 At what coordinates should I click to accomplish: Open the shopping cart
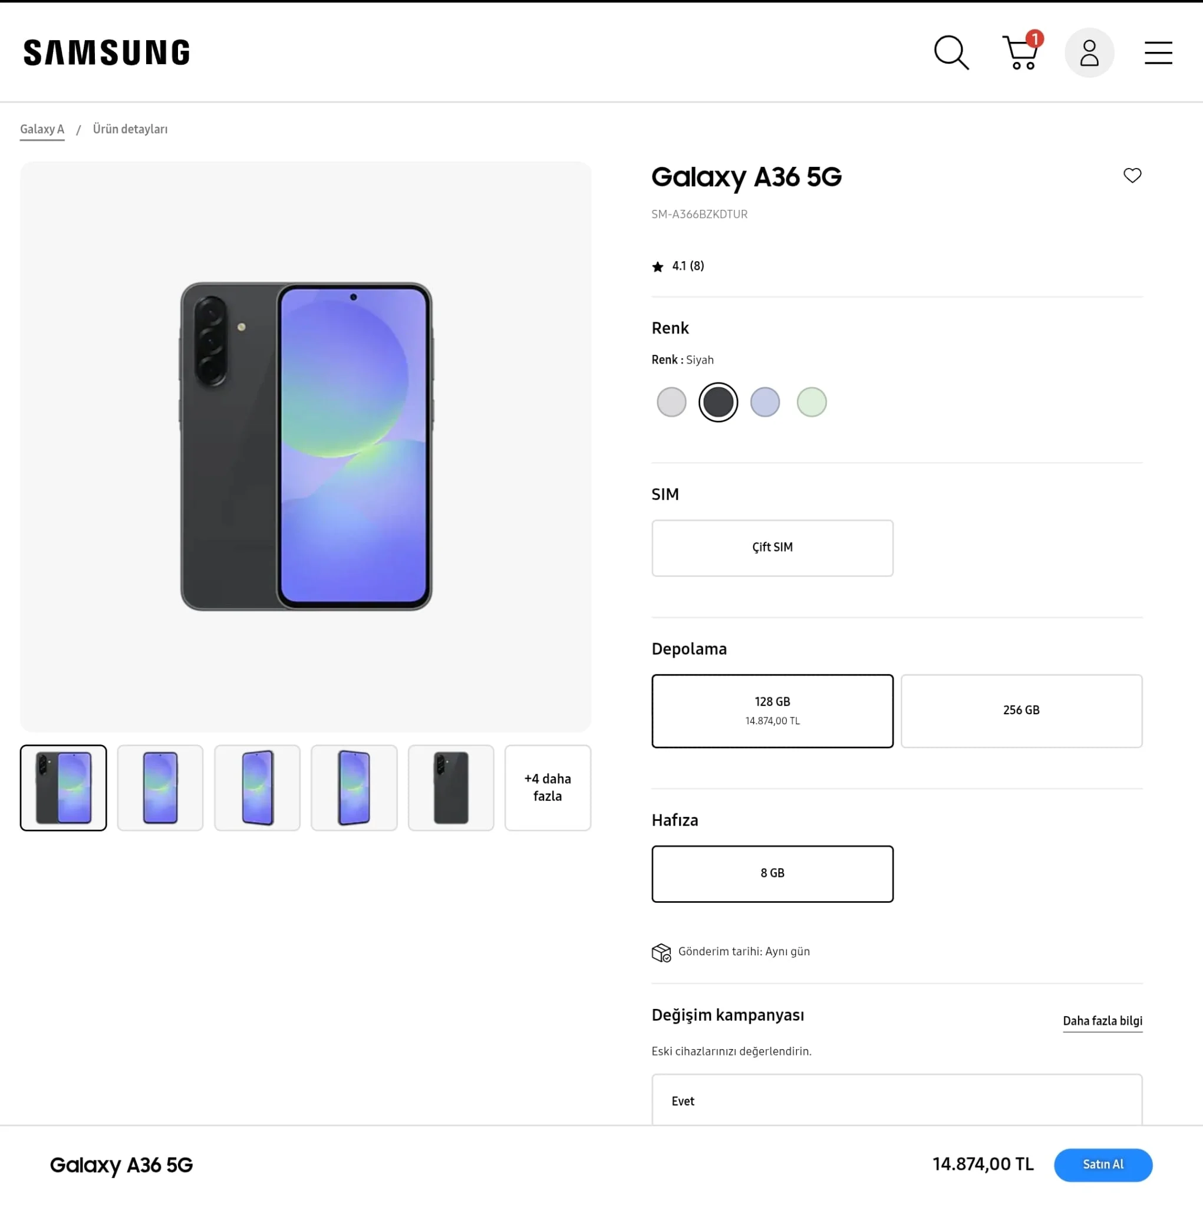(1021, 52)
